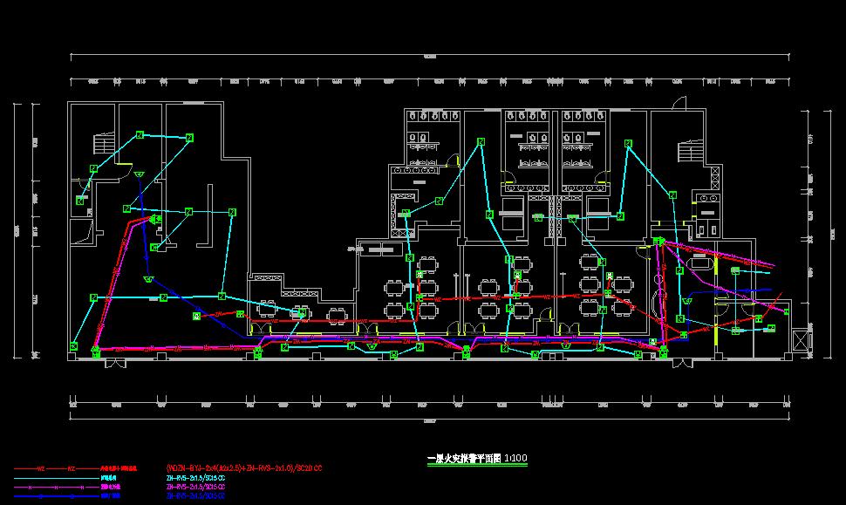Click the elevator shaft X symbol at far right
The image size is (846, 505).
click(x=800, y=341)
